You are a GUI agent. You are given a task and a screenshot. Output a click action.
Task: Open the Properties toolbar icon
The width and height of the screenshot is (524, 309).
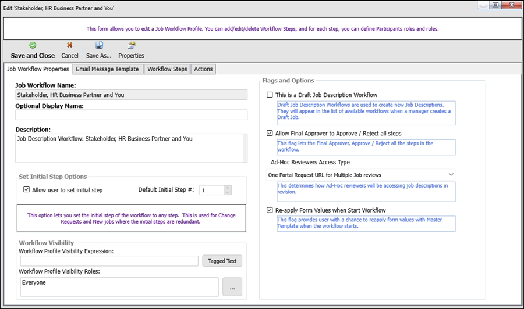[x=131, y=45]
